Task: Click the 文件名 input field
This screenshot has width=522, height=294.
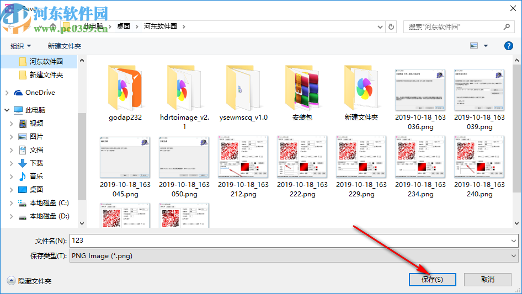Action: click(x=290, y=240)
